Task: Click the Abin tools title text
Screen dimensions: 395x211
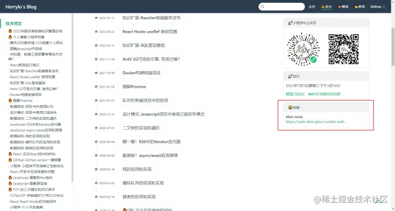Action: click(x=294, y=117)
